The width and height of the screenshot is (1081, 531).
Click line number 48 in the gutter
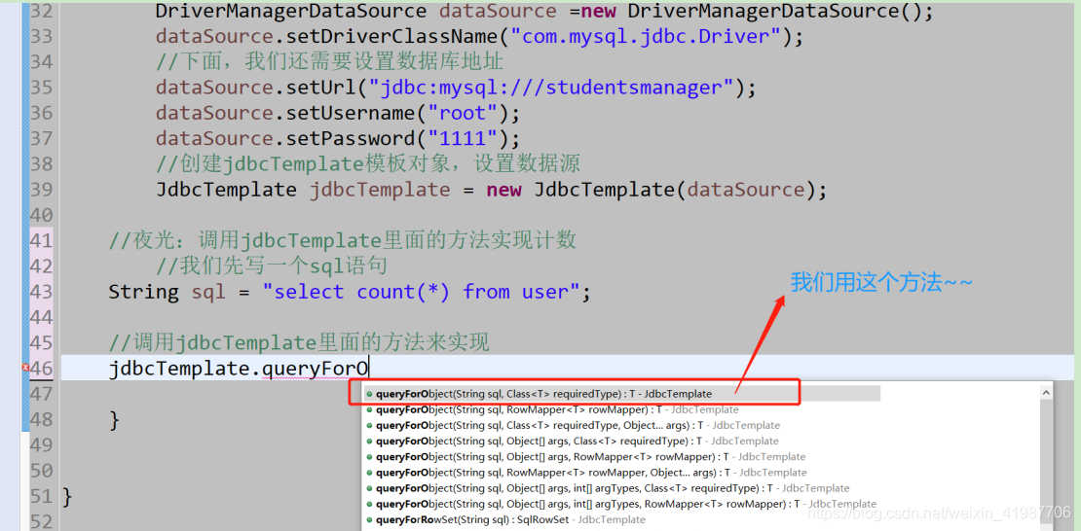click(41, 419)
